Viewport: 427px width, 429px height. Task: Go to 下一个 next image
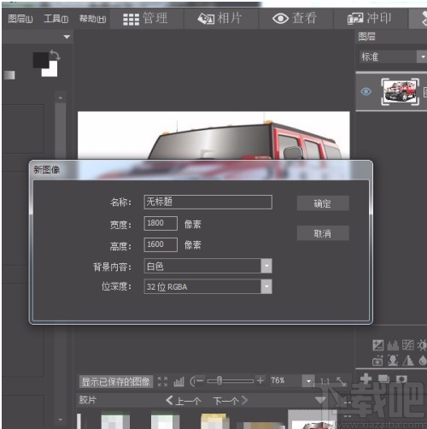pyautogui.click(x=231, y=401)
